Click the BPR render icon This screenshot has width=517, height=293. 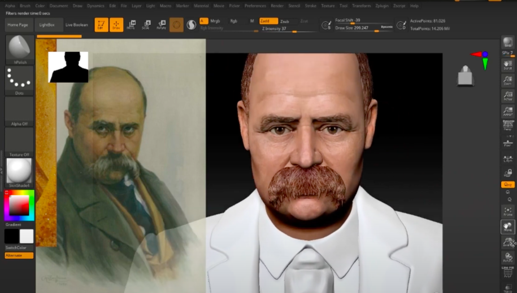508,42
